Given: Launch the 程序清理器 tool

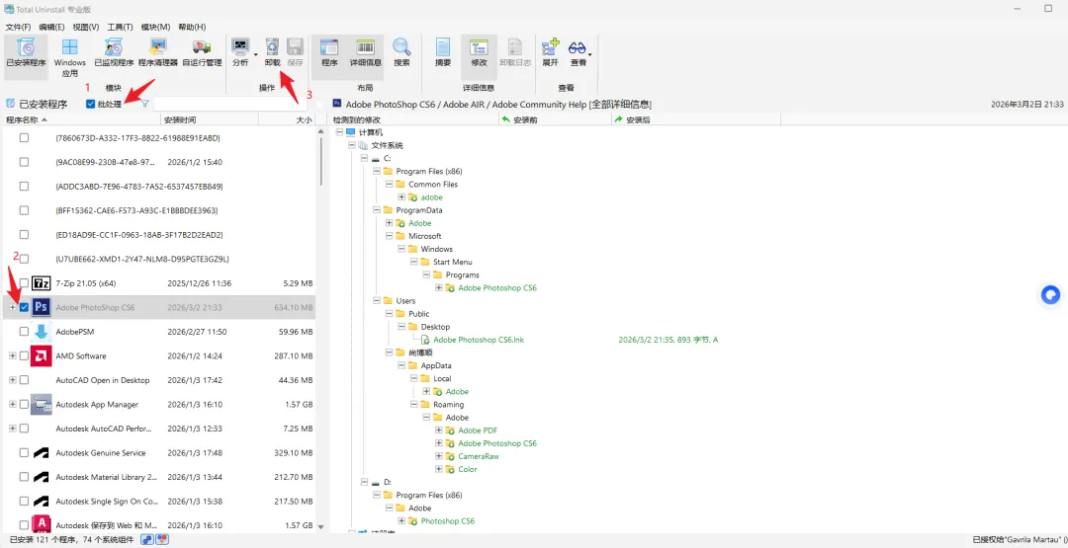Looking at the screenshot, I should pos(158,53).
